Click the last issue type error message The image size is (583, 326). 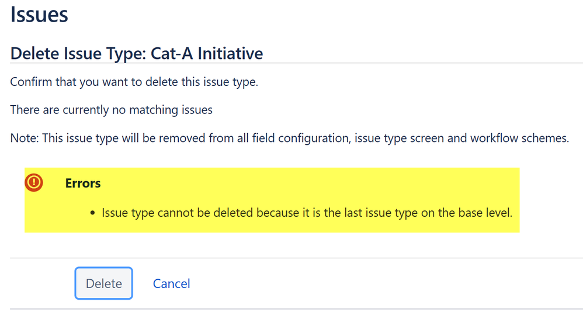point(307,213)
